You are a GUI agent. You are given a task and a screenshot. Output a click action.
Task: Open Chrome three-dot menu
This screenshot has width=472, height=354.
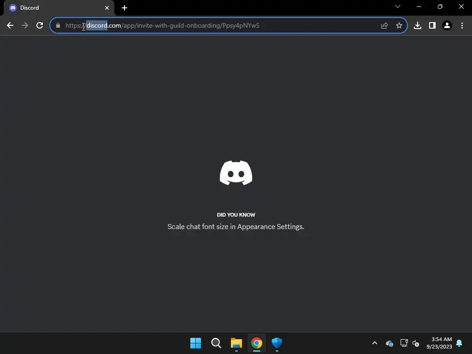pyautogui.click(x=462, y=26)
